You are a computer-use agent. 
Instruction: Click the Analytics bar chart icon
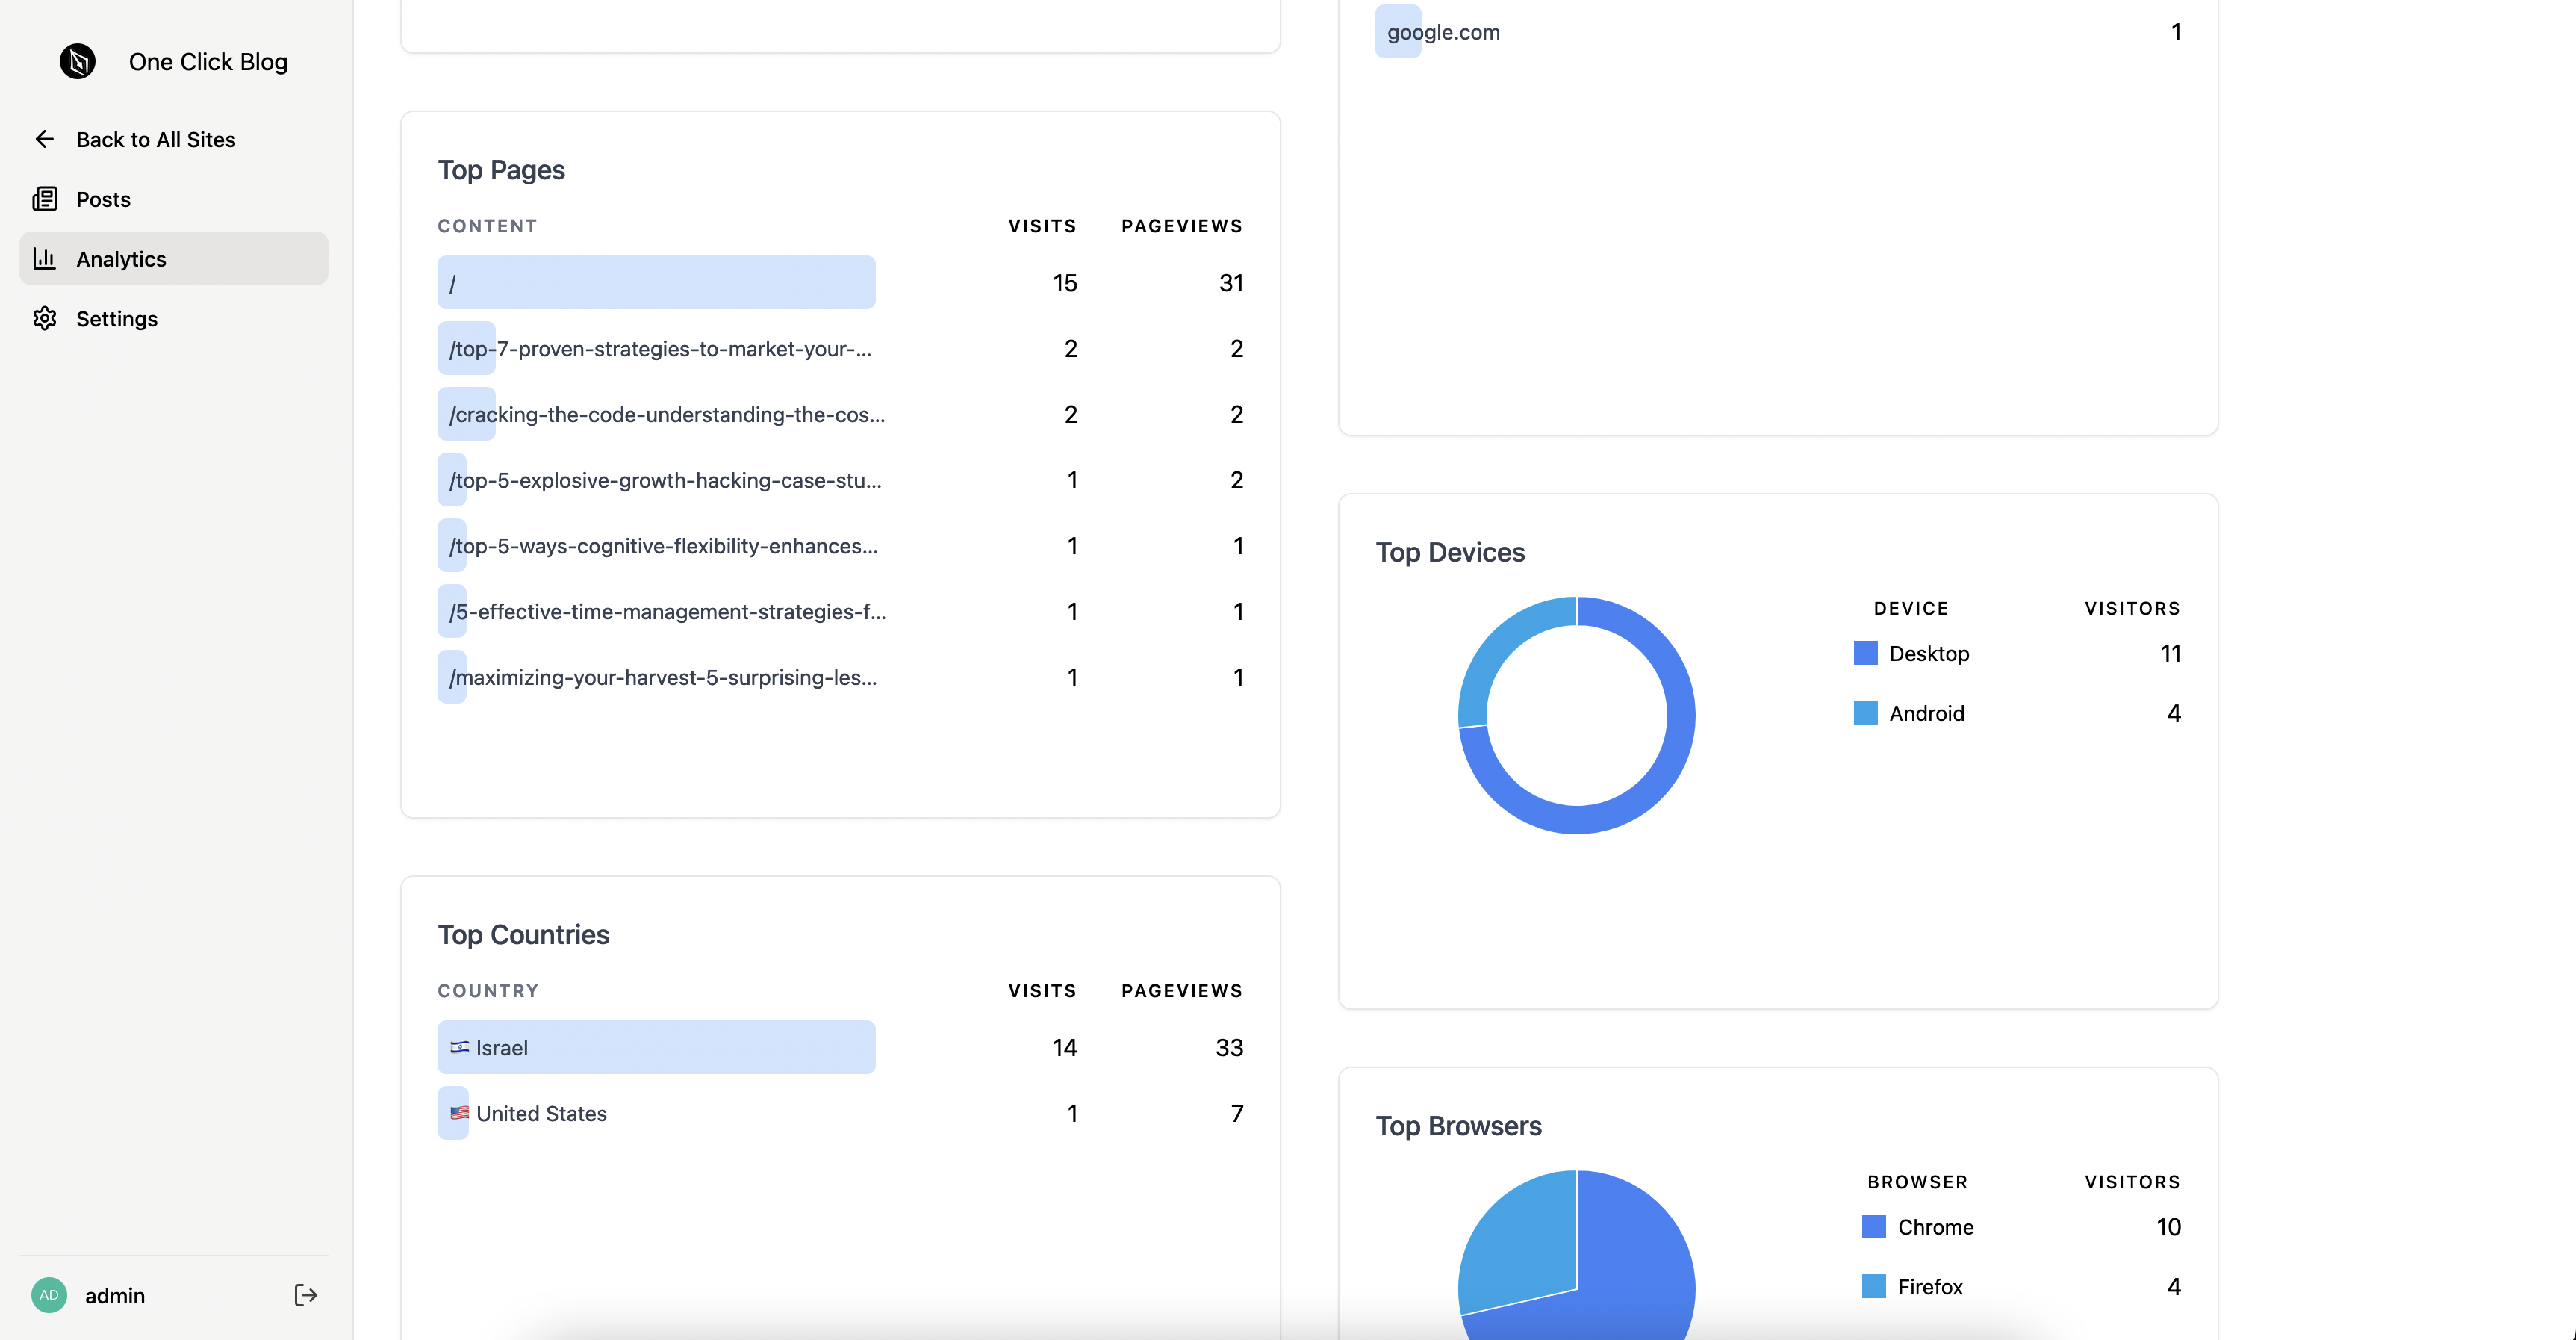pyautogui.click(x=44, y=259)
